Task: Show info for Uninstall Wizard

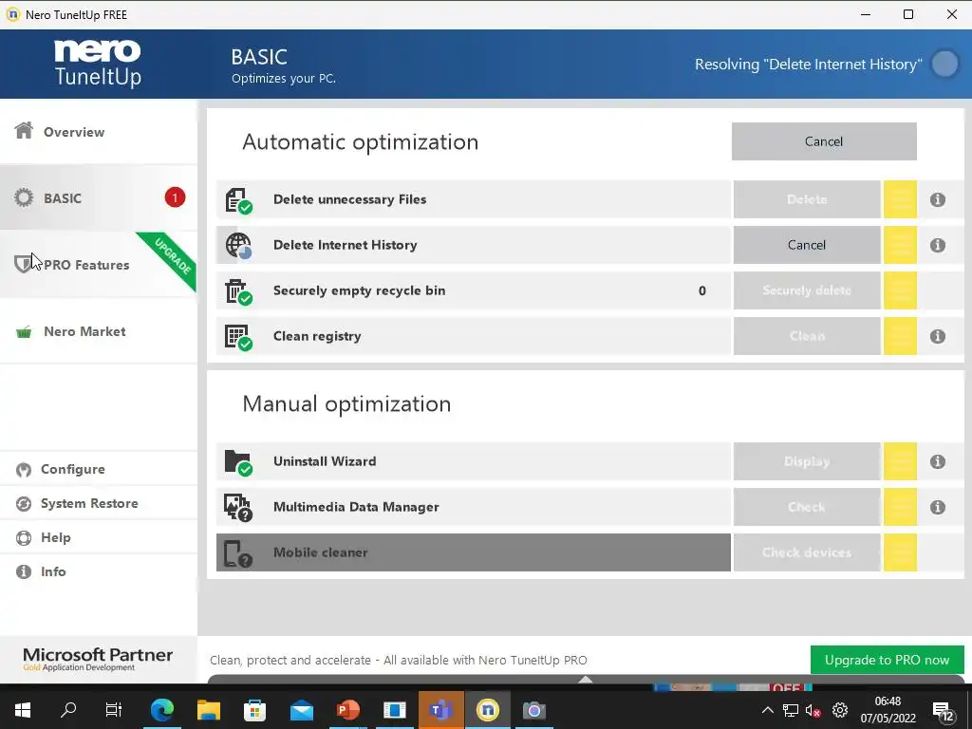Action: click(x=937, y=462)
